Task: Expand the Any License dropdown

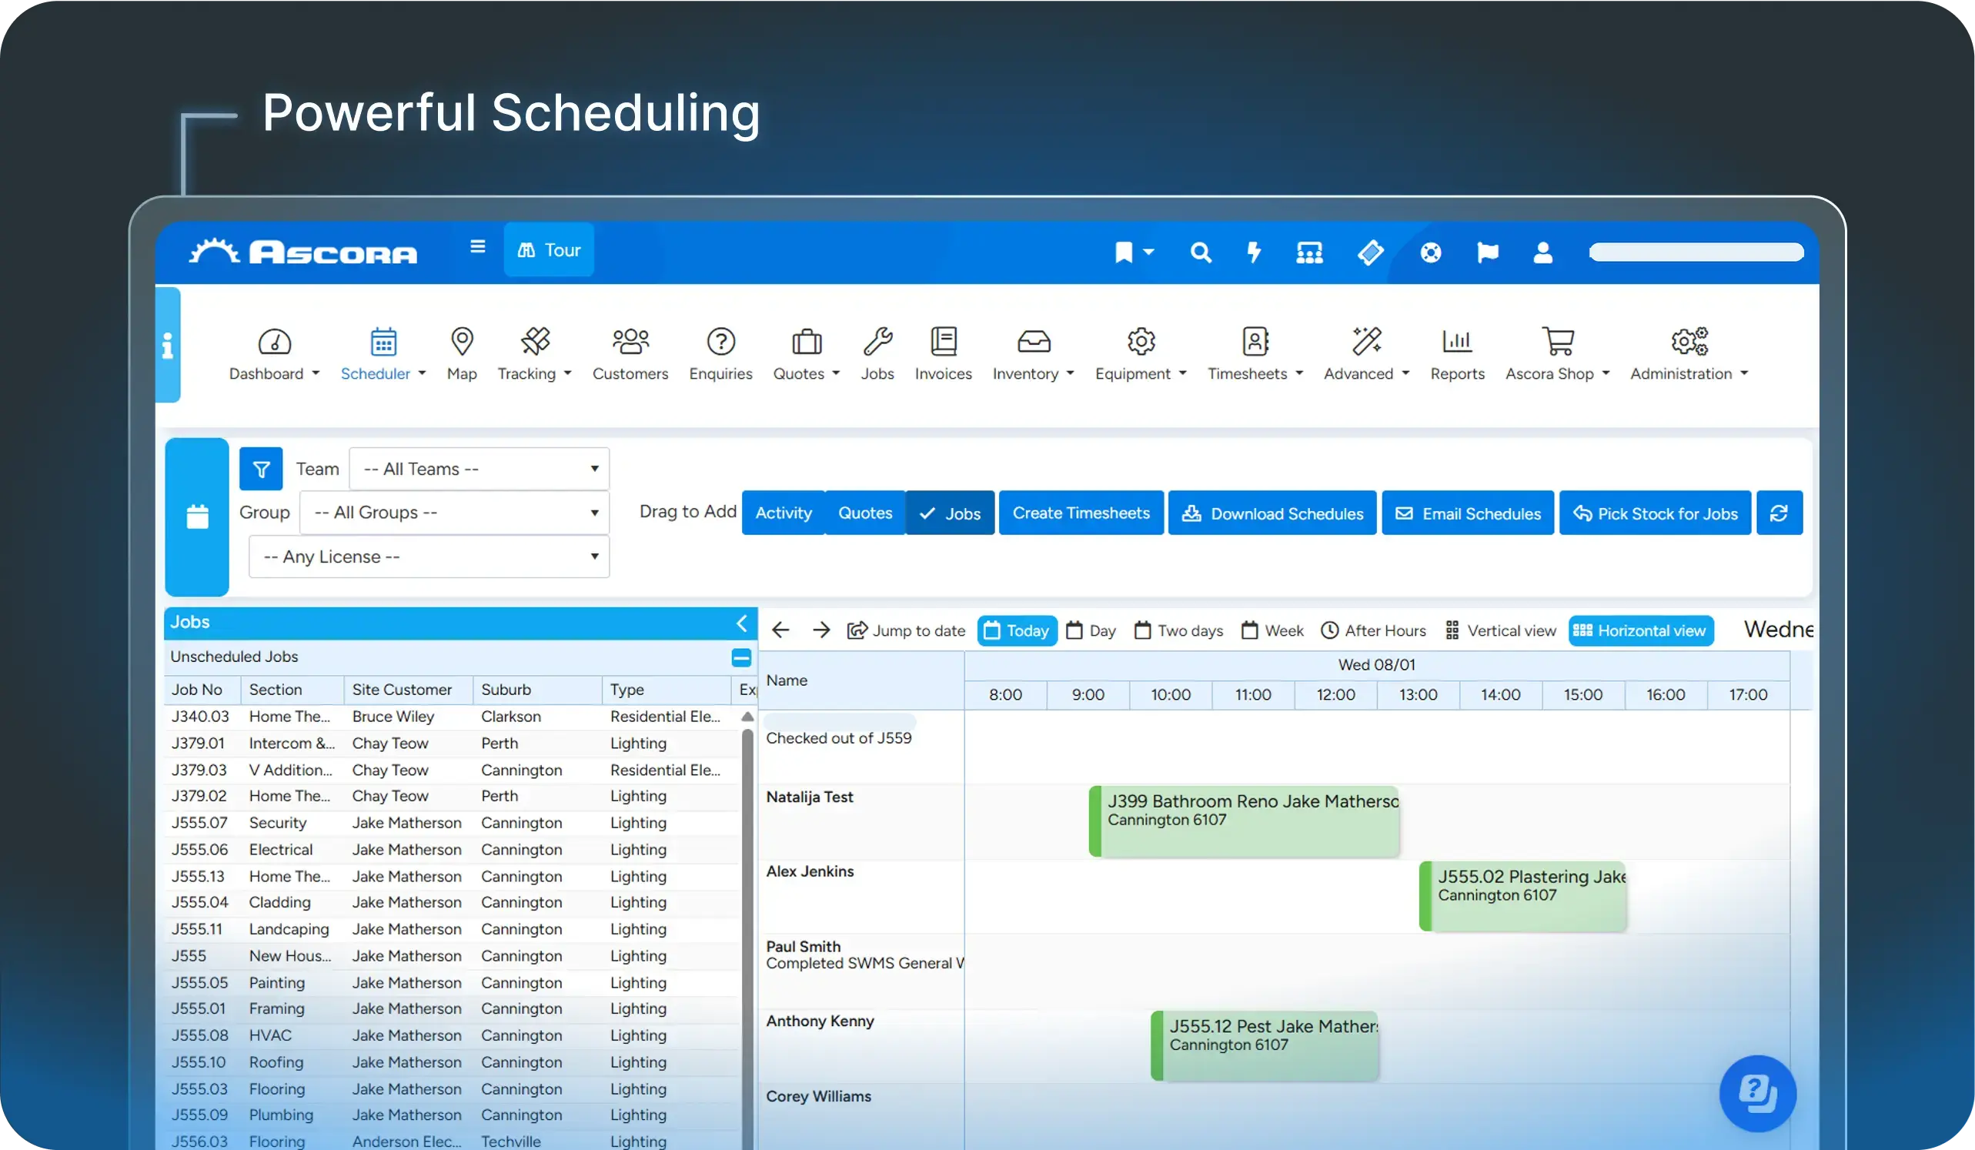Action: pos(428,557)
